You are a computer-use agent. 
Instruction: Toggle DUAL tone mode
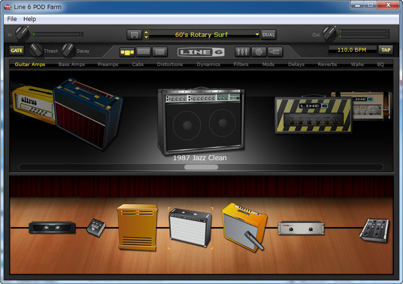tap(269, 35)
